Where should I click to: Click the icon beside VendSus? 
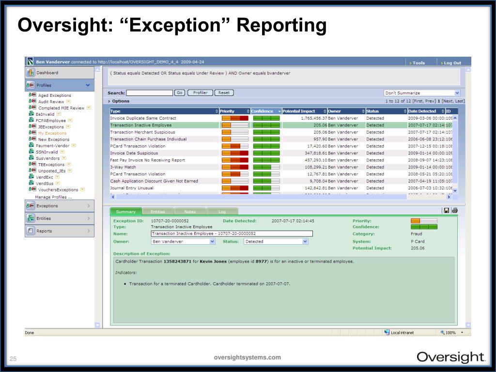31,183
